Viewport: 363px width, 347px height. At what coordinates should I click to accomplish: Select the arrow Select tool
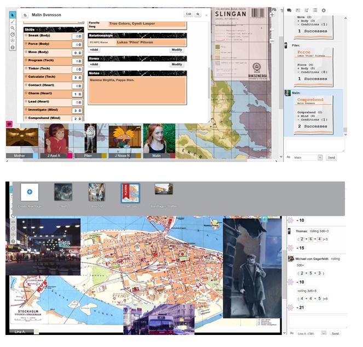coord(12,14)
